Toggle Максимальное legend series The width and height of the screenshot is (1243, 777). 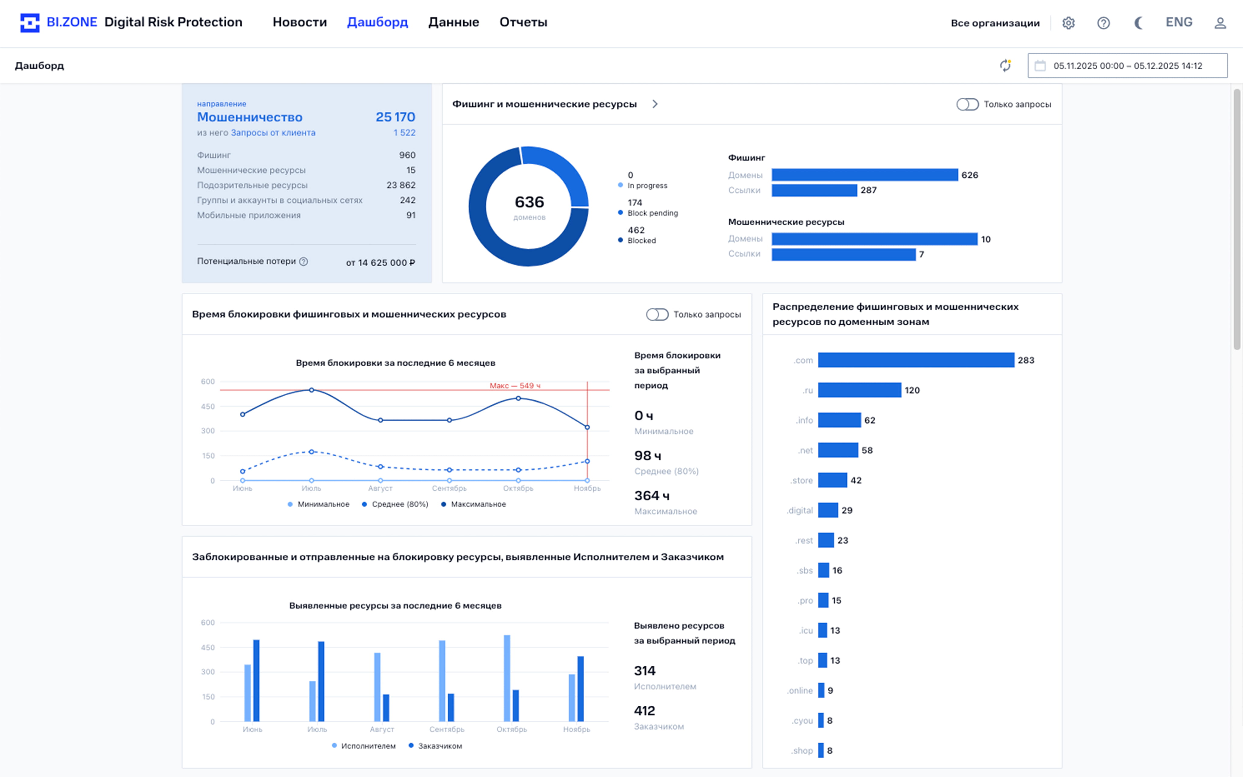[473, 504]
